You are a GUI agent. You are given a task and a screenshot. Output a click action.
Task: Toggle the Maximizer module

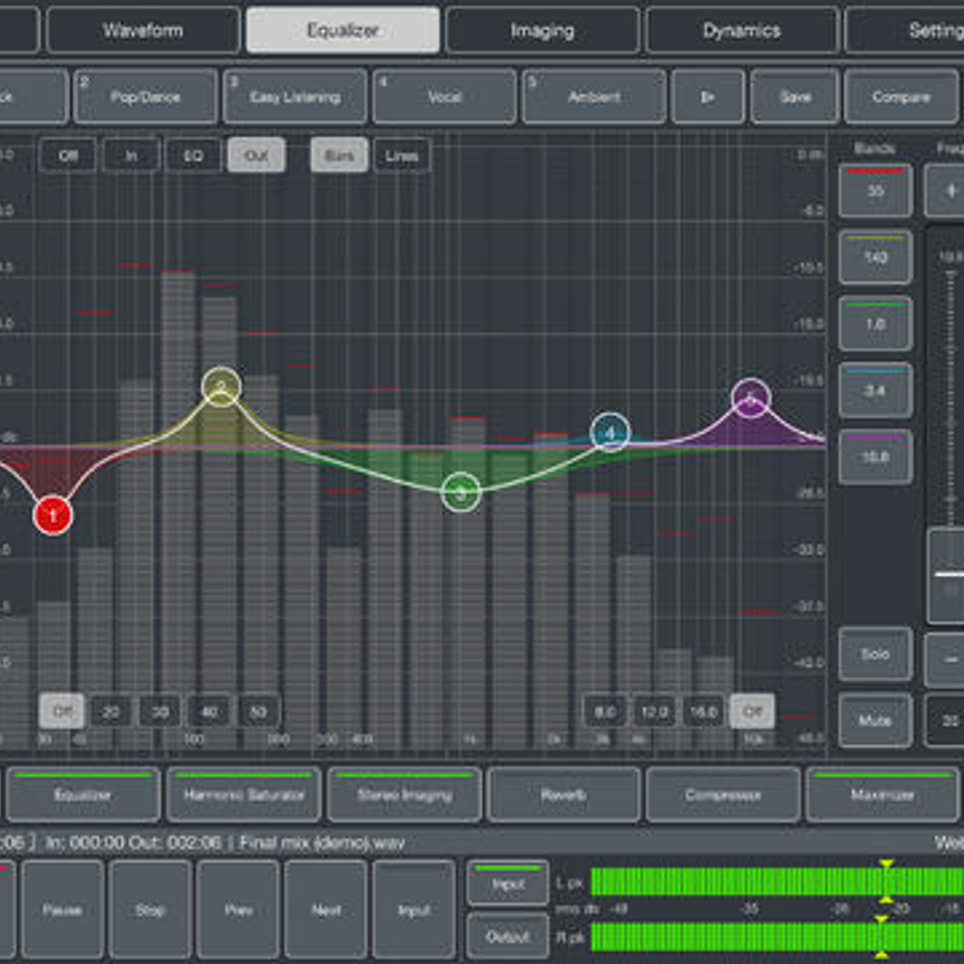tap(882, 794)
